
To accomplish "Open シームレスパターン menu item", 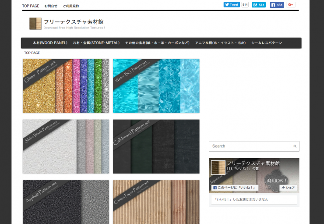I will [x=267, y=43].
